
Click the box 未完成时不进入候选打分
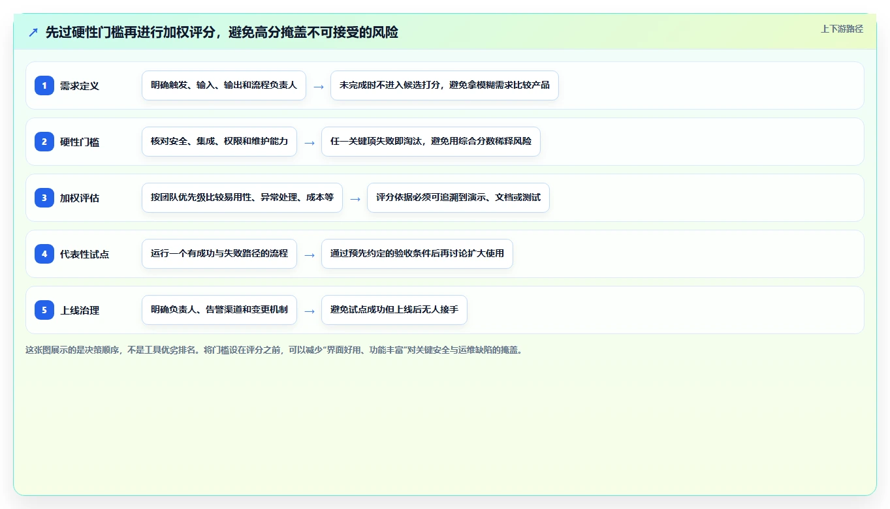click(445, 85)
